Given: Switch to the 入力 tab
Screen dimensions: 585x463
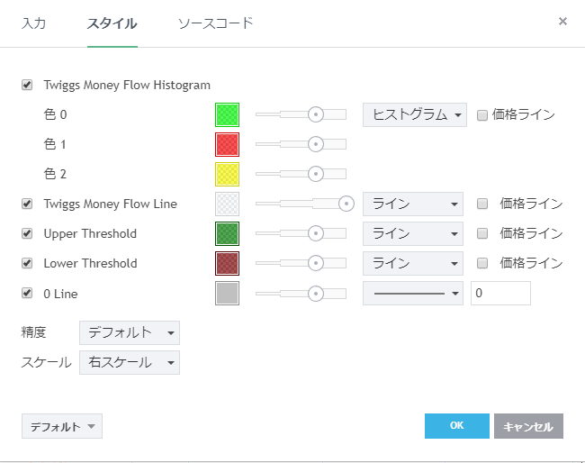Looking at the screenshot, I should click(x=33, y=23).
